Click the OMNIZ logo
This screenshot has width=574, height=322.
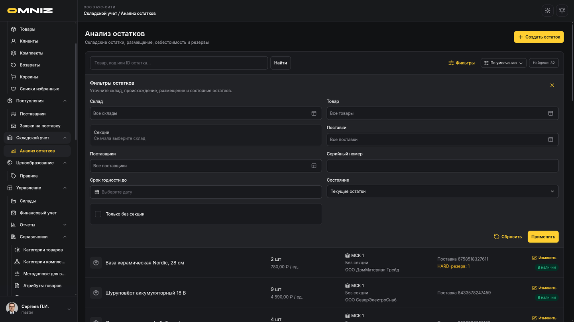(x=30, y=11)
